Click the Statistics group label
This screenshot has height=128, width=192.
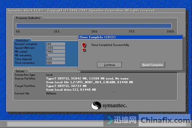pyautogui.click(x=22, y=41)
